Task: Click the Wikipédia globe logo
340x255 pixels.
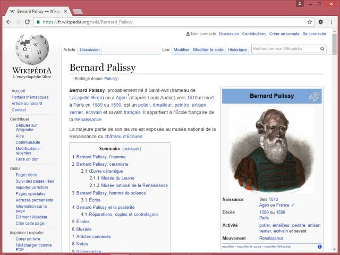Action: coord(32,52)
